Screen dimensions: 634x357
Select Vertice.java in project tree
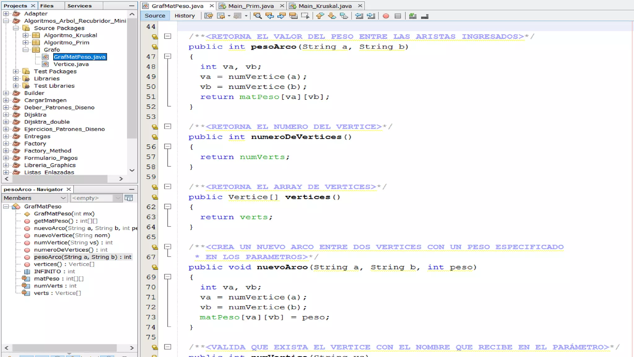click(71, 64)
